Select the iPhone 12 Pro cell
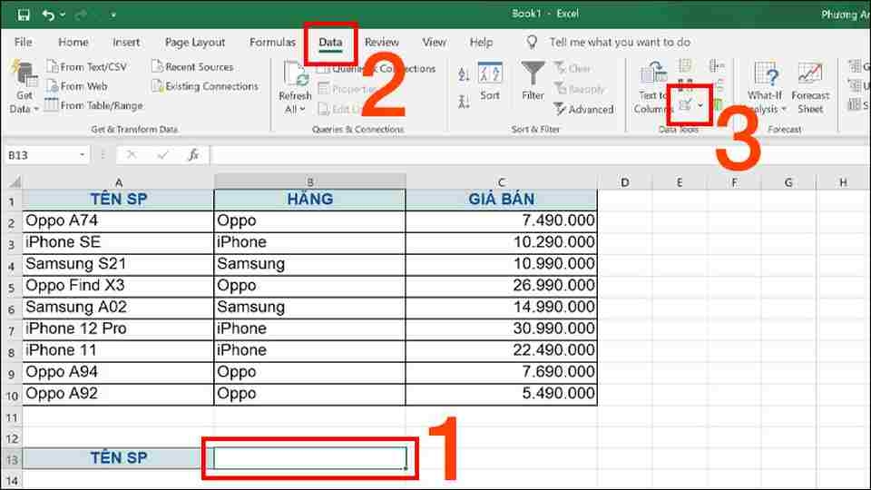871x490 pixels. (x=118, y=328)
